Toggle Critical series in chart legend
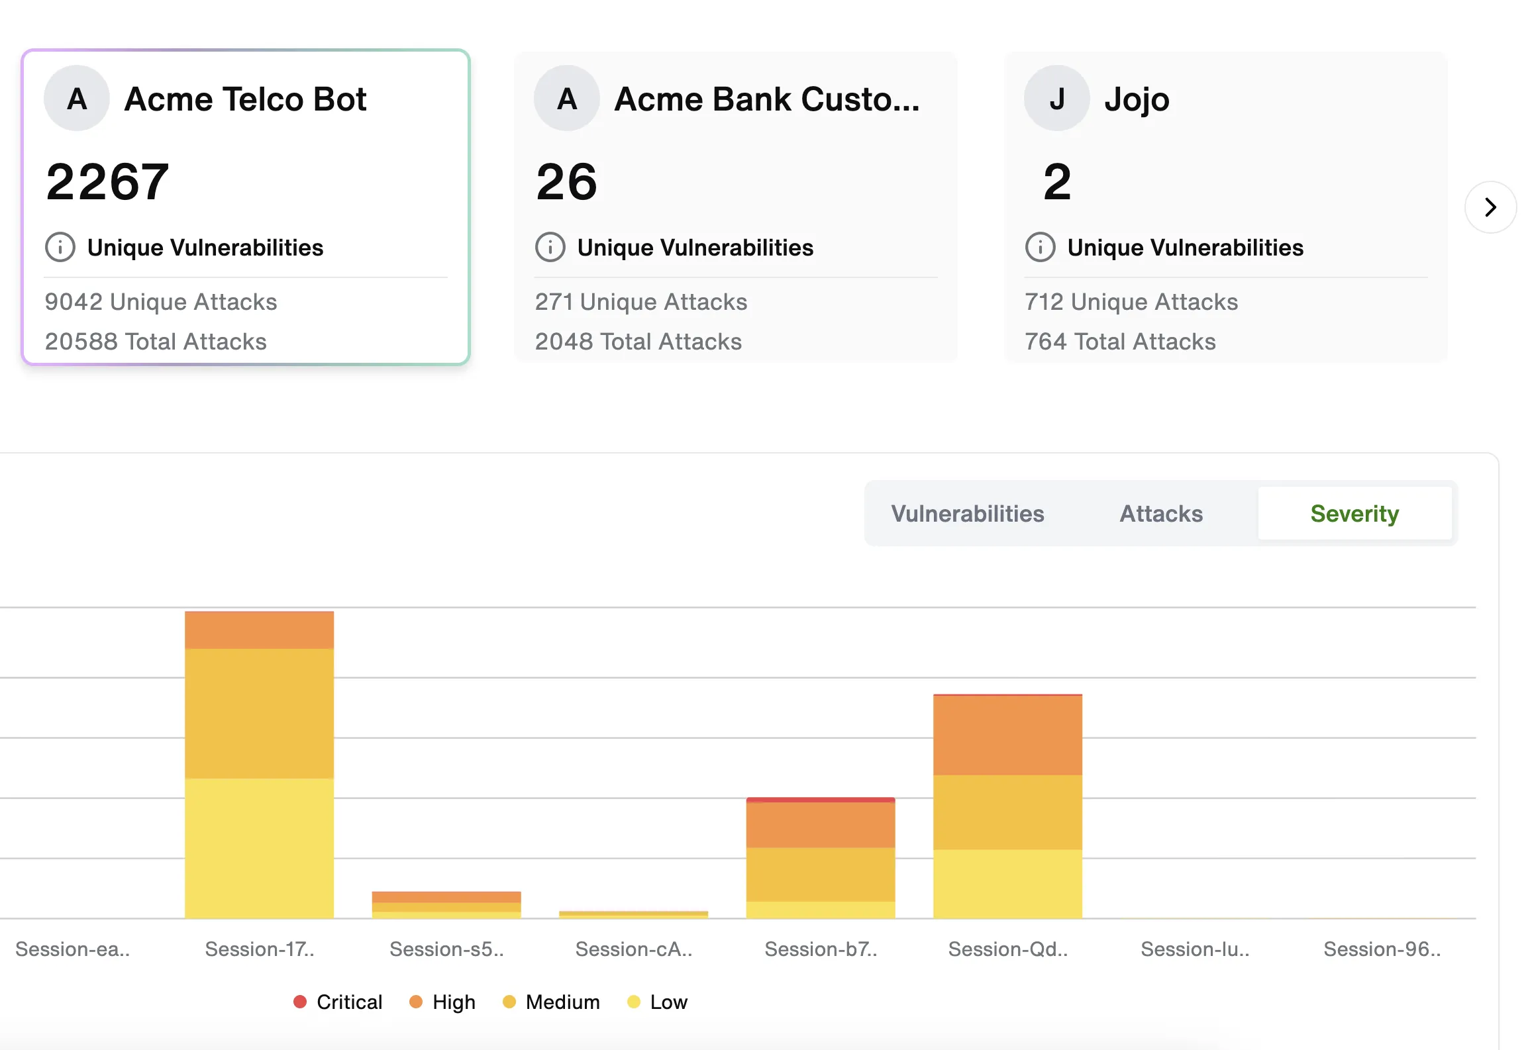 (338, 1002)
